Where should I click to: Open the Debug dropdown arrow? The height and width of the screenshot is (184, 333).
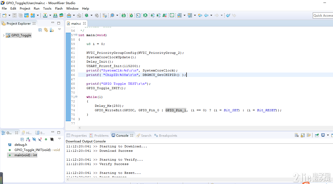pyautogui.click(x=91, y=15)
